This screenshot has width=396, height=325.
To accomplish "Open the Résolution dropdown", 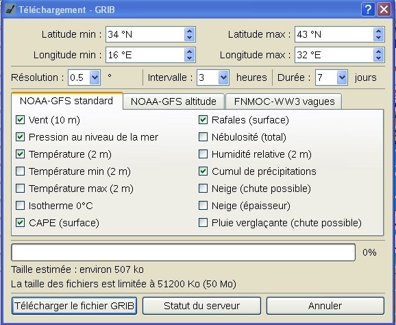I will coord(95,77).
